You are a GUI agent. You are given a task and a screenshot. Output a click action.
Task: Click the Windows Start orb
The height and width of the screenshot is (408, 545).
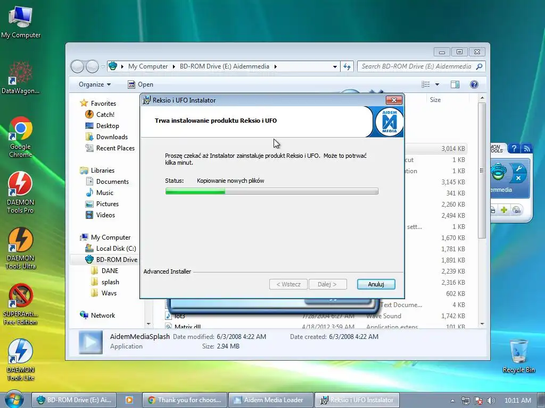14,399
